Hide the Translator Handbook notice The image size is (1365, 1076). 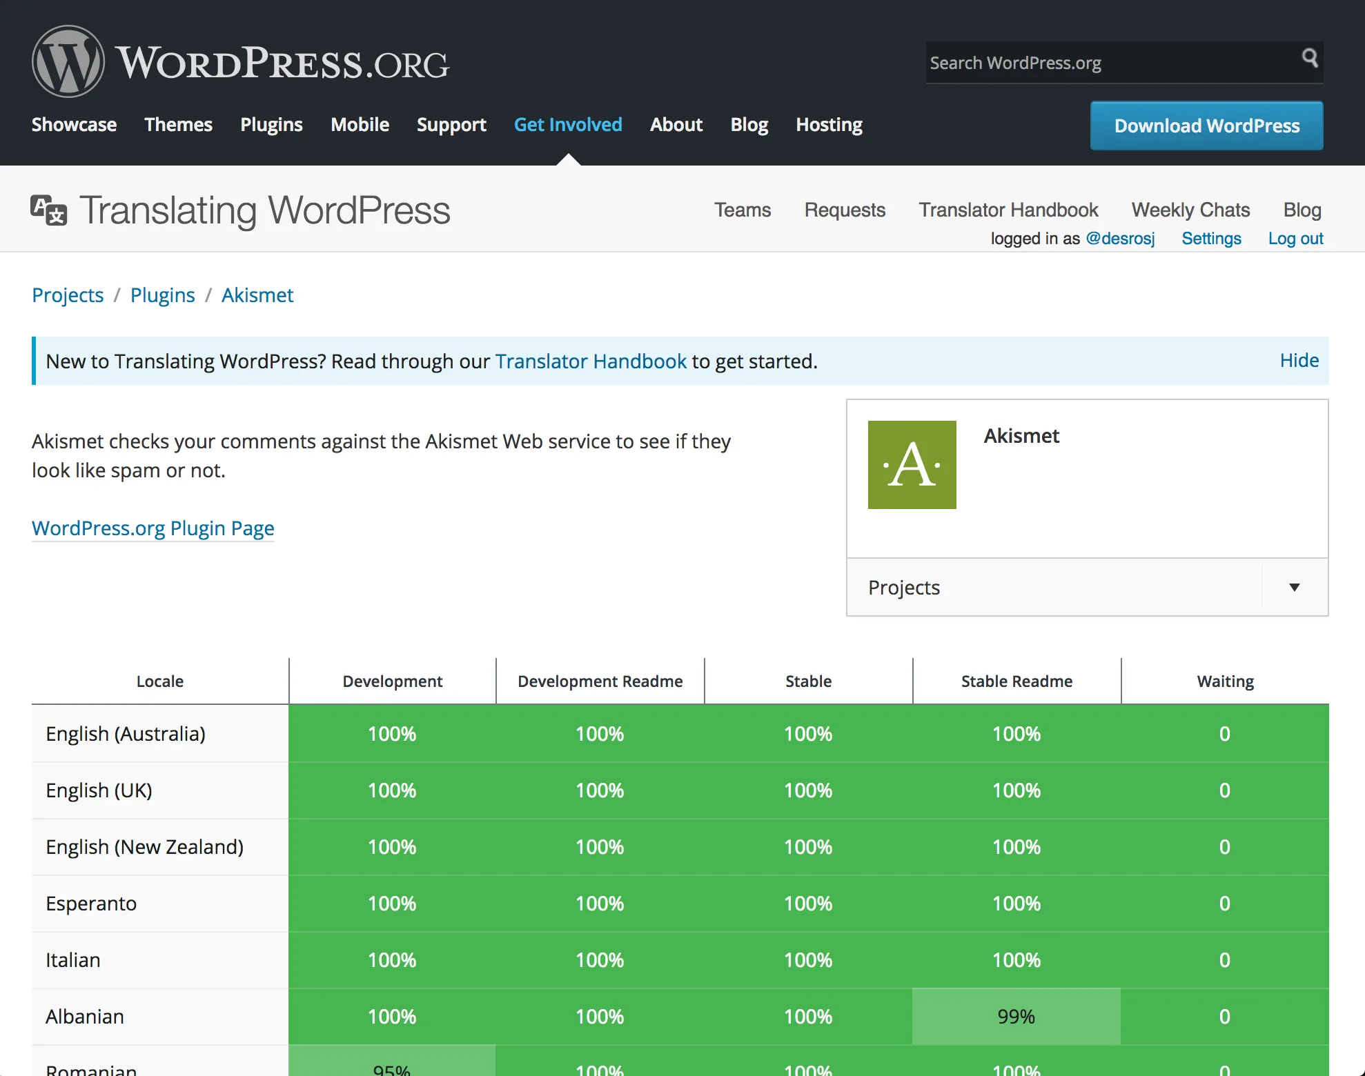[x=1299, y=361]
